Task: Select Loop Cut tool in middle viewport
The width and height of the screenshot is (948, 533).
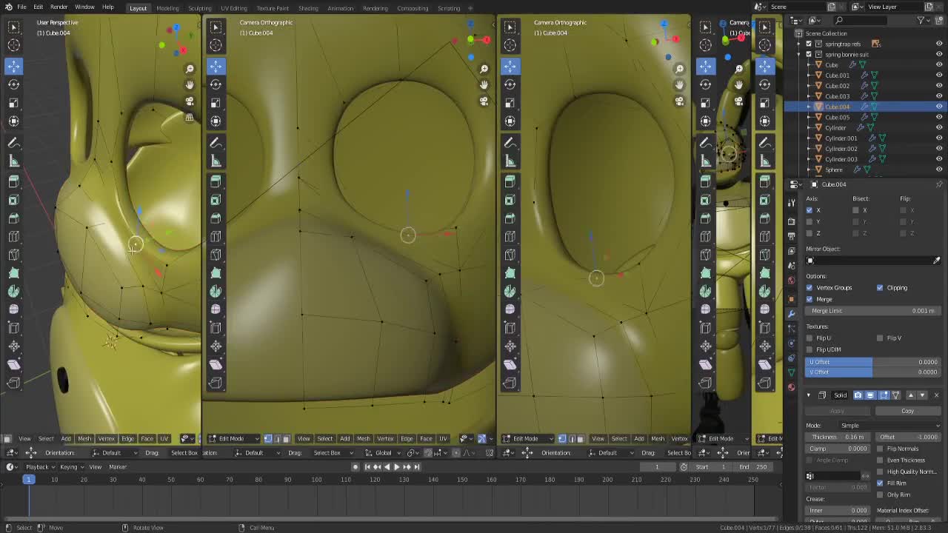Action: coord(216,236)
